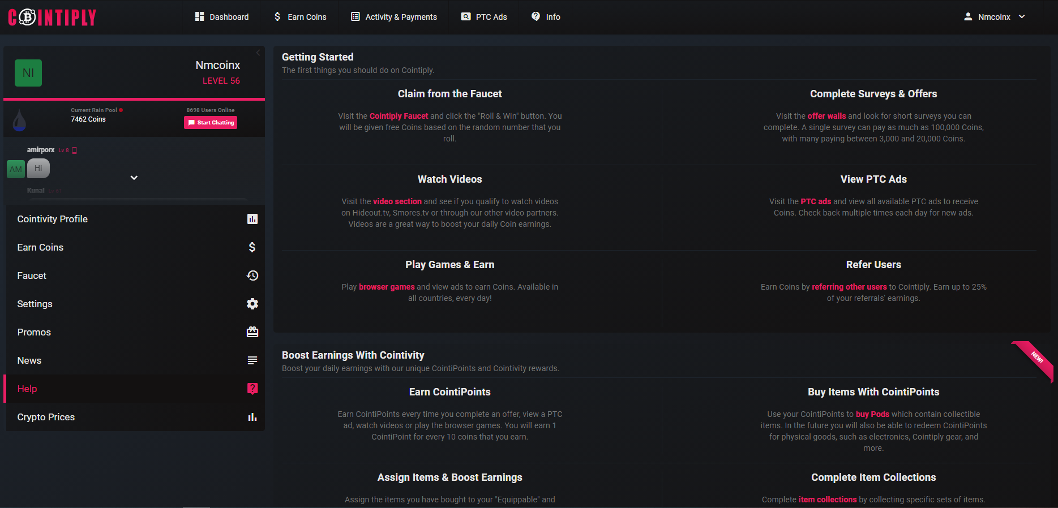Follow the item collections link
The height and width of the screenshot is (508, 1058).
click(x=828, y=500)
